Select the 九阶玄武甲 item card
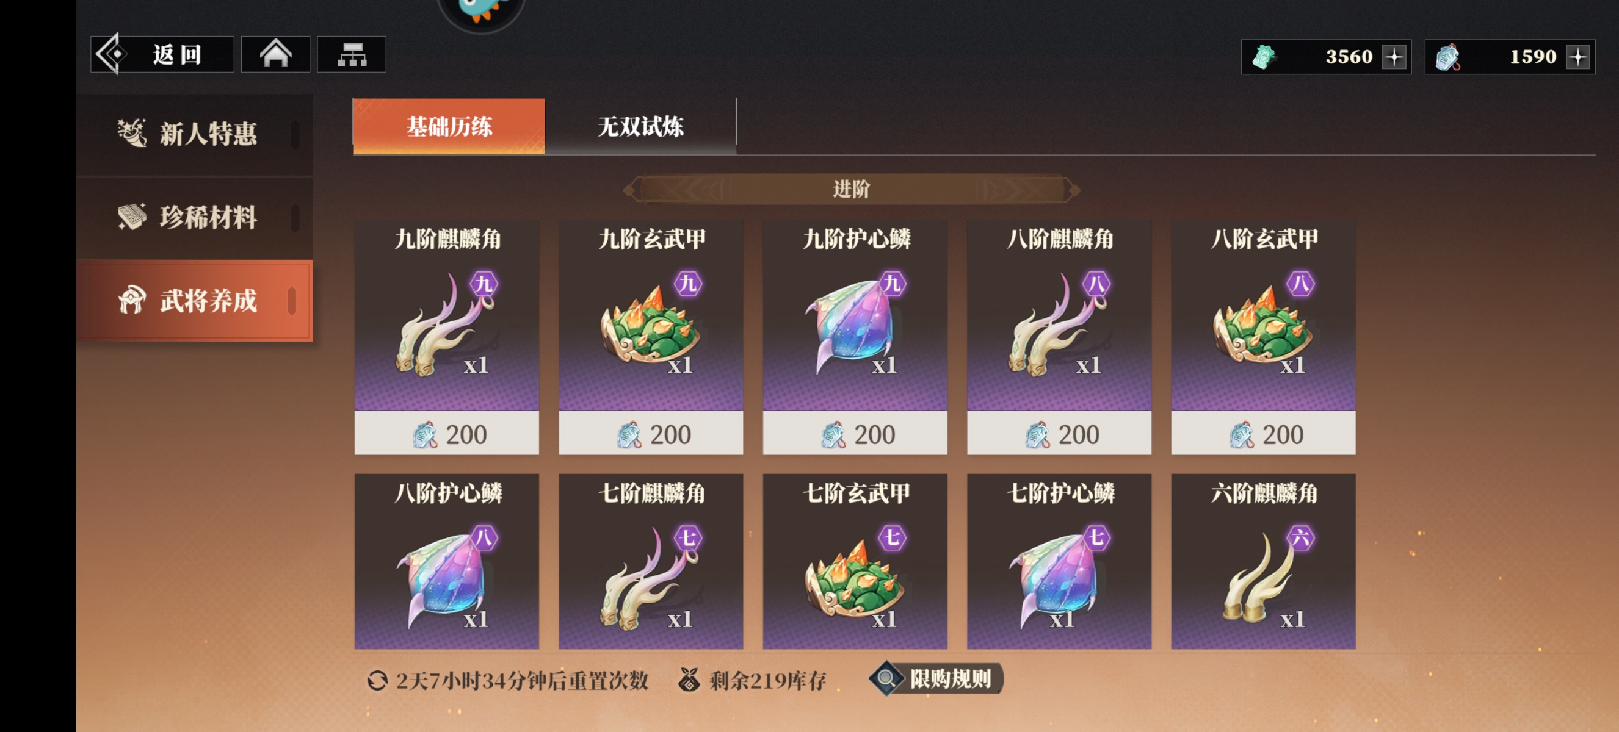Image resolution: width=1619 pixels, height=732 pixels. [x=651, y=337]
